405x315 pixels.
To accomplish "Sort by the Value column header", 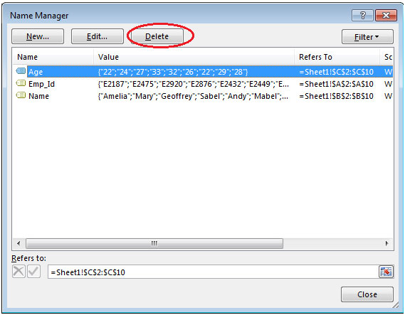I will tap(194, 57).
